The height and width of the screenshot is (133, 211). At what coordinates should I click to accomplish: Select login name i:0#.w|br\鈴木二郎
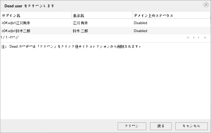pyautogui.click(x=16, y=31)
